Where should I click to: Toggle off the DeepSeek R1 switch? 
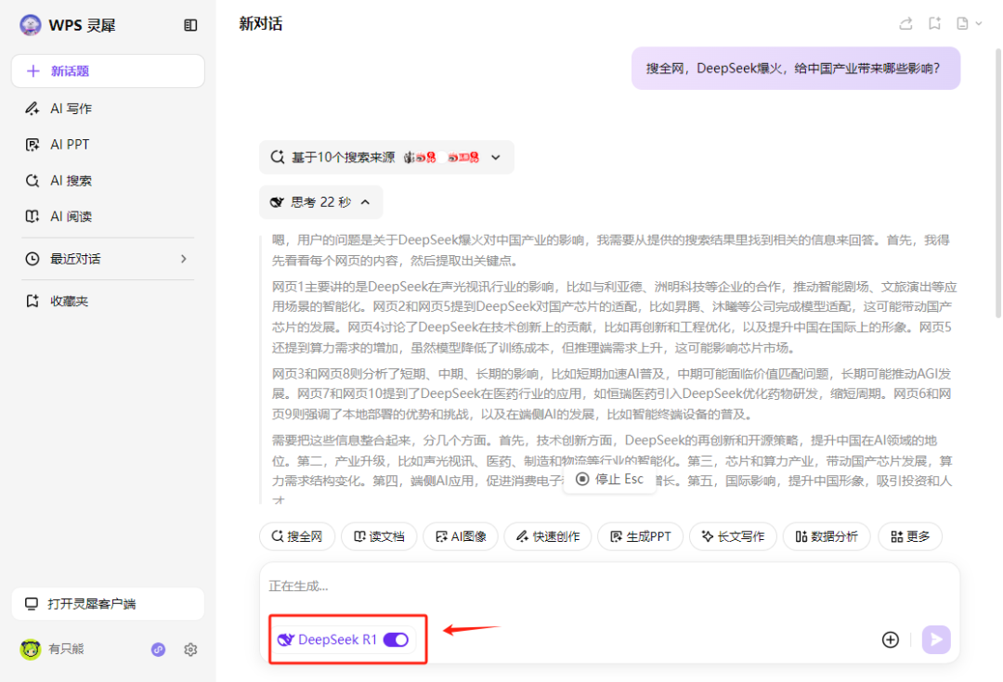click(x=396, y=640)
